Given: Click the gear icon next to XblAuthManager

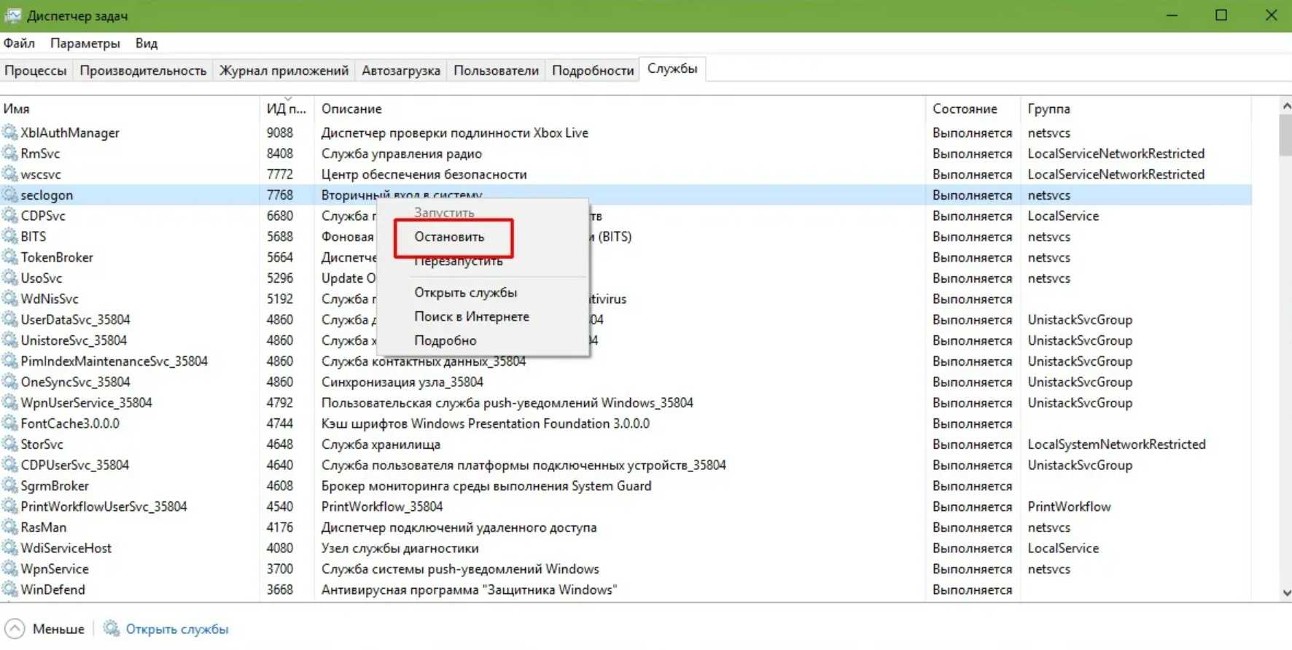Looking at the screenshot, I should point(9,133).
